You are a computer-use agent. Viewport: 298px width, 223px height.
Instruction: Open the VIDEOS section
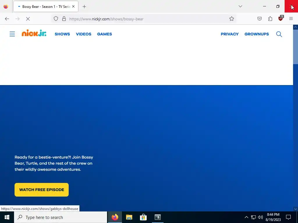84,34
